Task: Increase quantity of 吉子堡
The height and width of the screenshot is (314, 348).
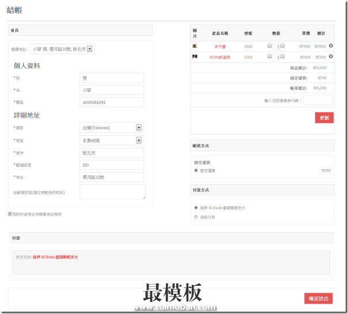Action: 282,46
